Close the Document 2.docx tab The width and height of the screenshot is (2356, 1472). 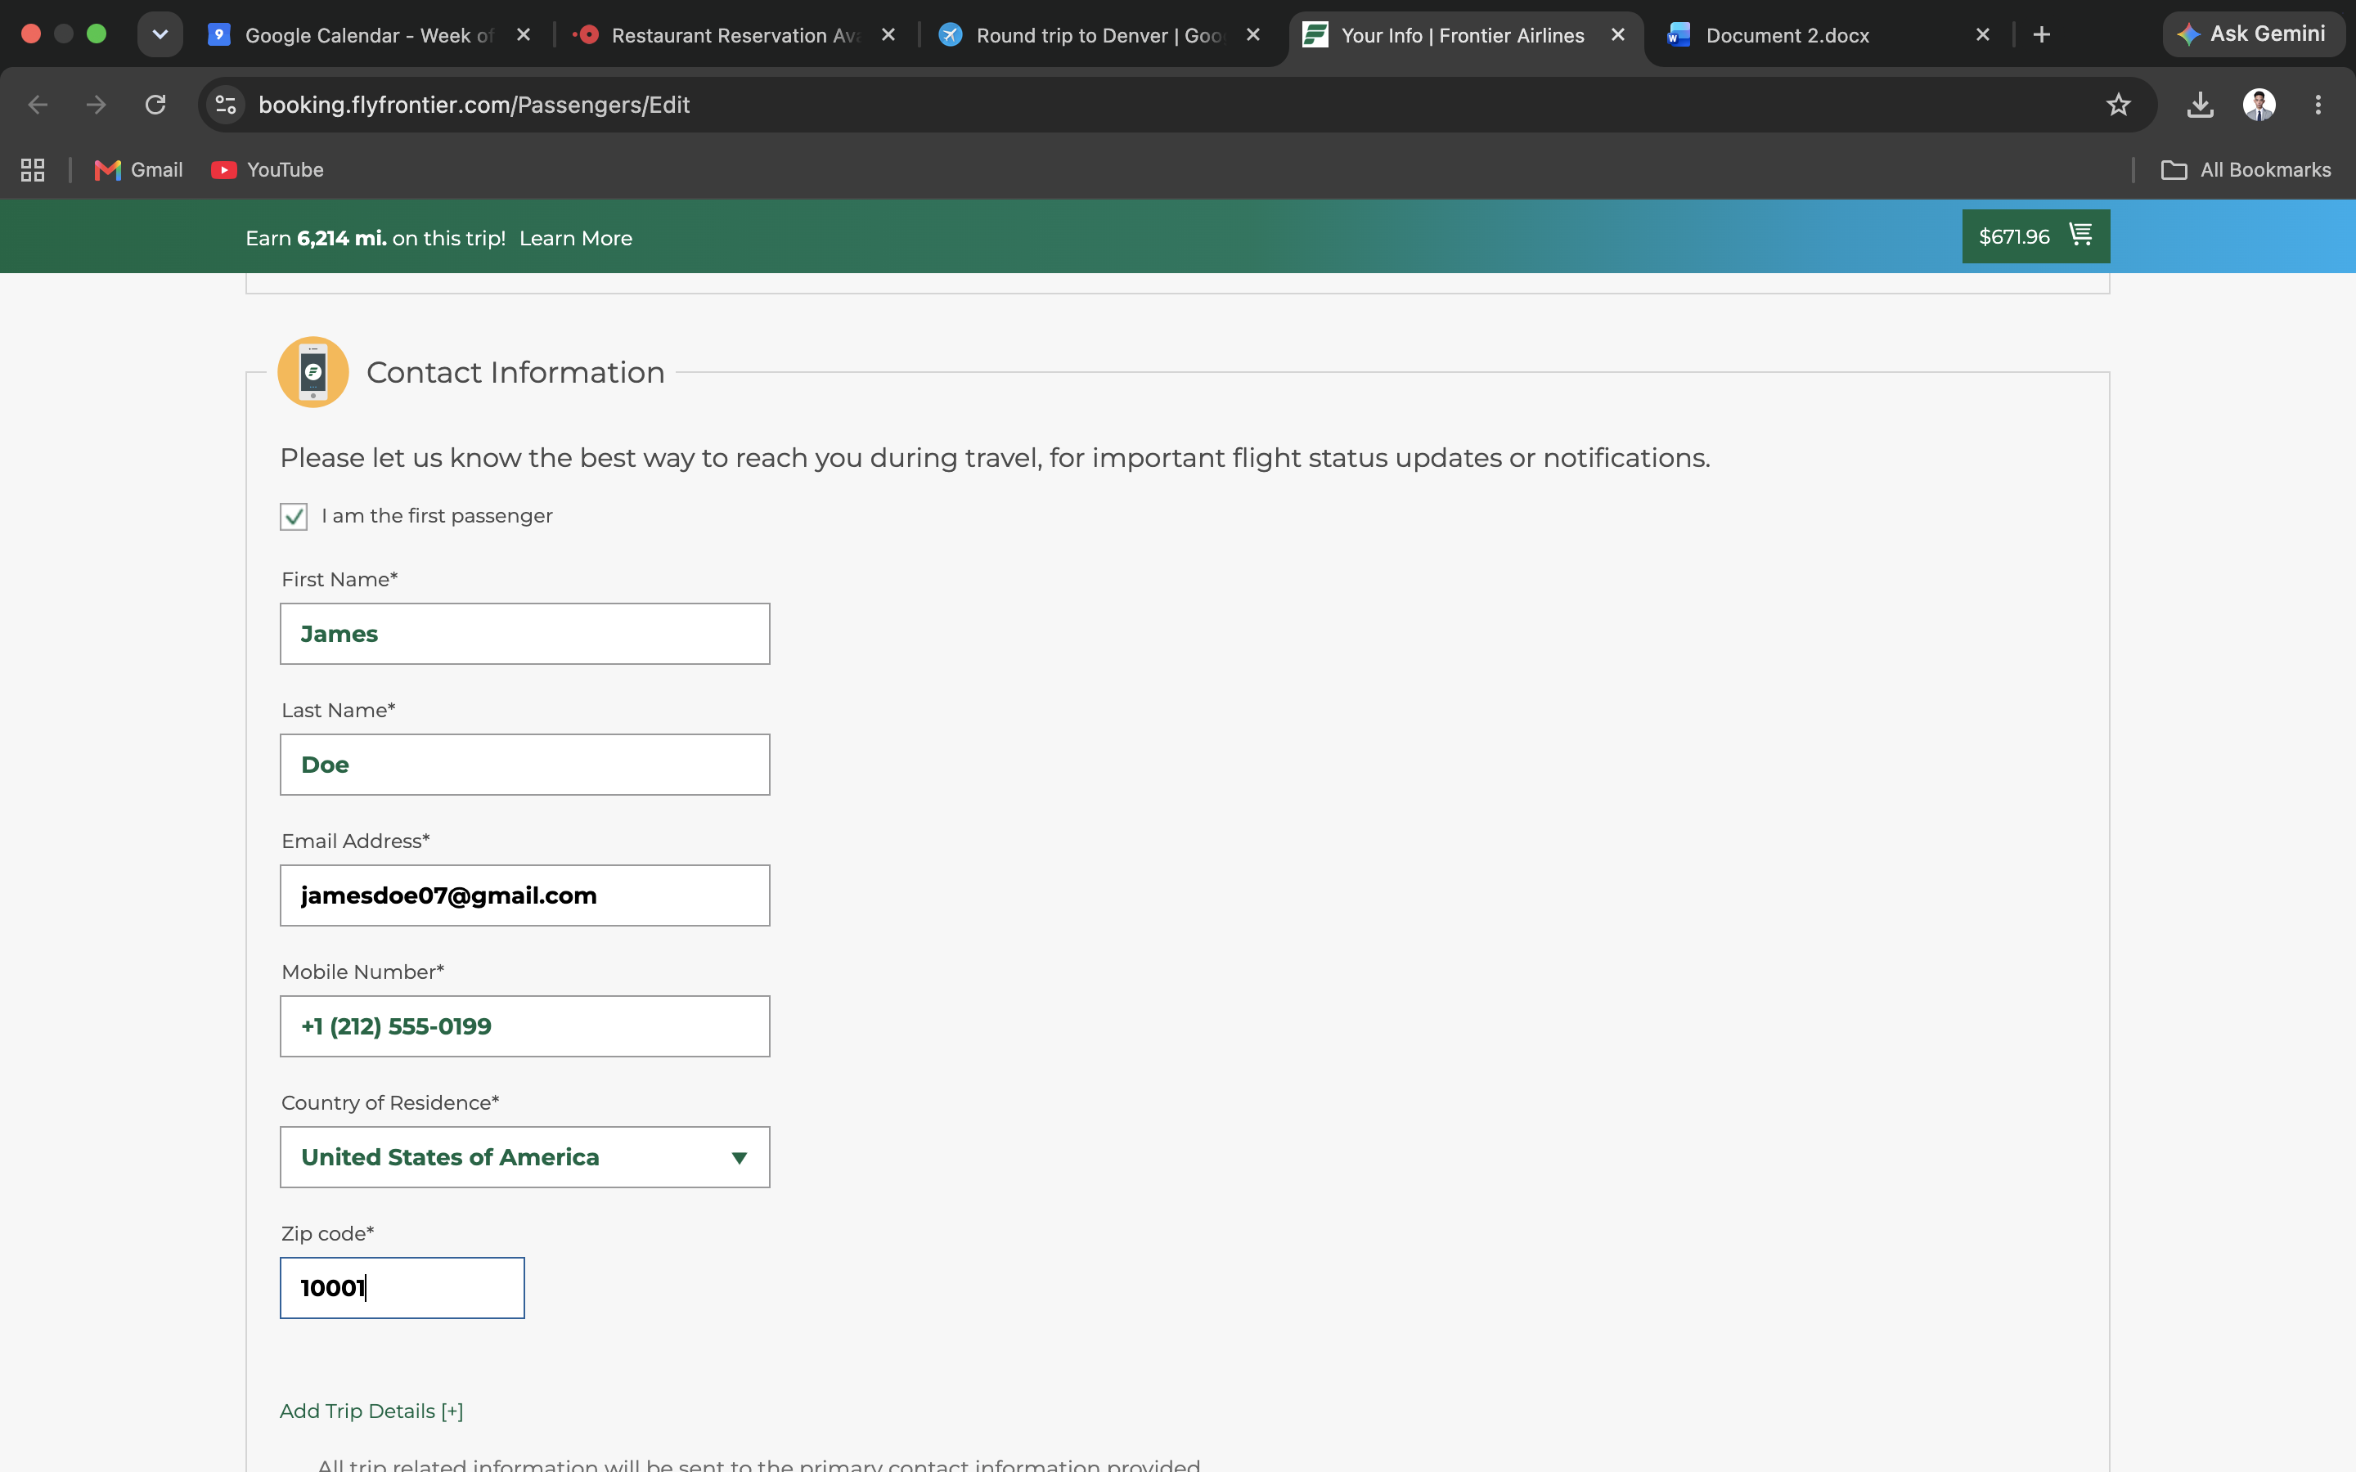pyautogui.click(x=1982, y=35)
